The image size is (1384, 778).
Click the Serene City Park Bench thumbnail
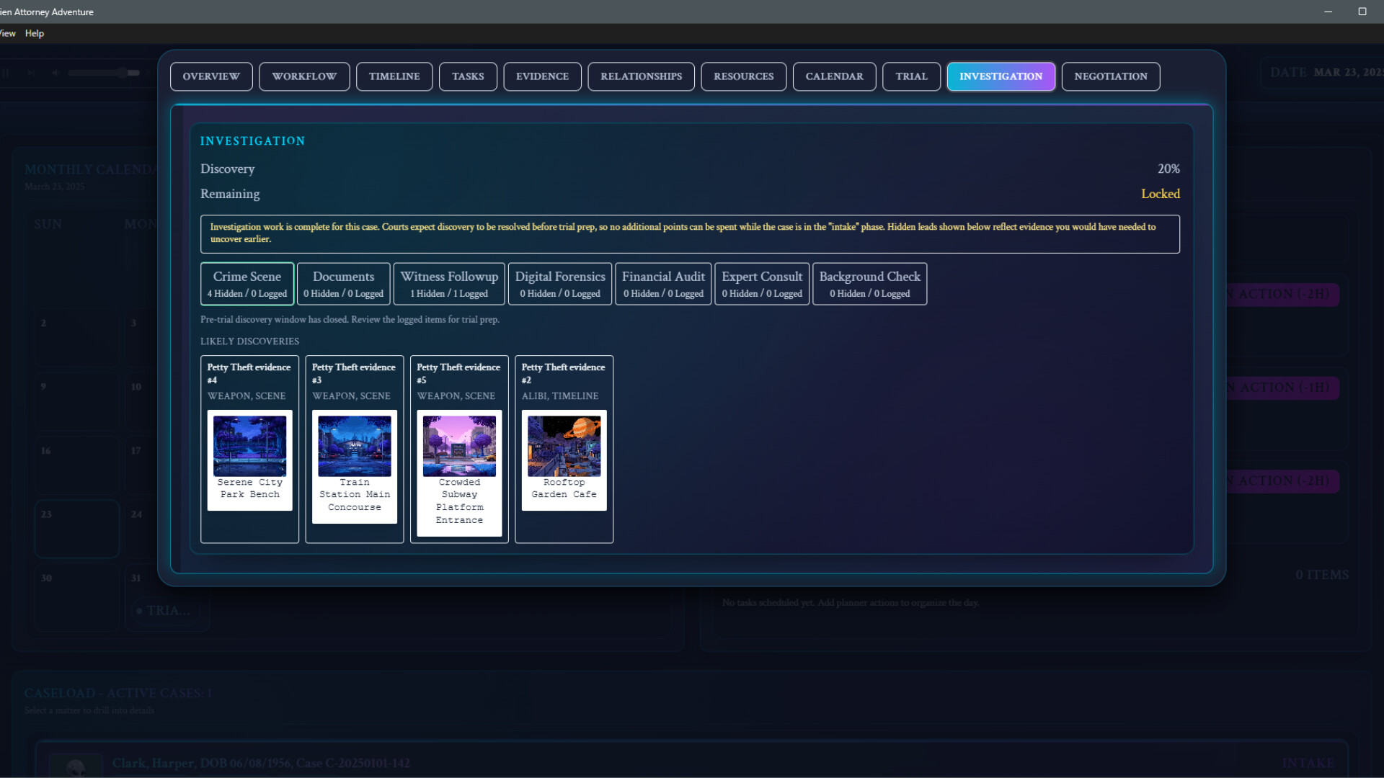tap(249, 445)
